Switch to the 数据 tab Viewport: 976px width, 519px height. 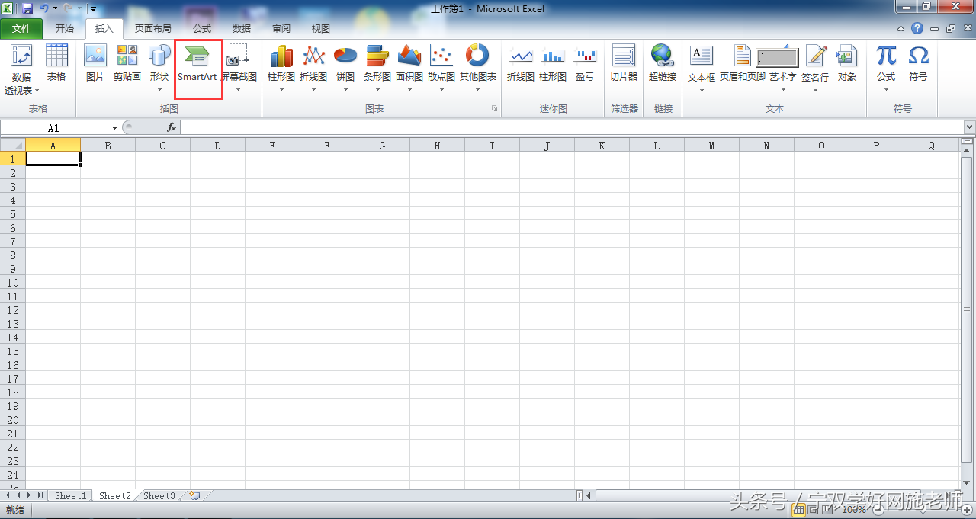(242, 29)
